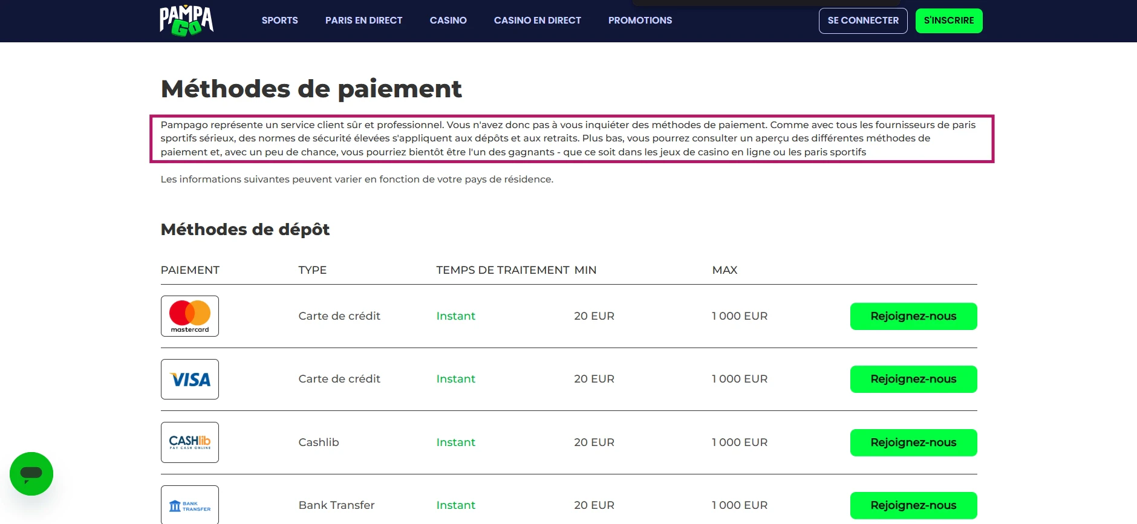Click Rejoignez-nous in the VISA row
1137x524 pixels.
tap(913, 379)
